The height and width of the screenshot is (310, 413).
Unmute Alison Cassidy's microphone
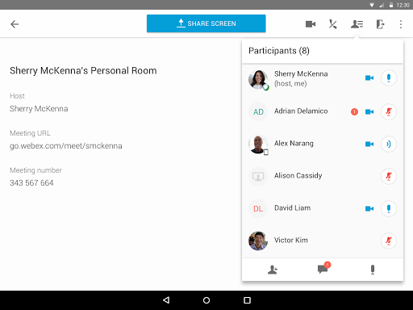click(x=389, y=176)
